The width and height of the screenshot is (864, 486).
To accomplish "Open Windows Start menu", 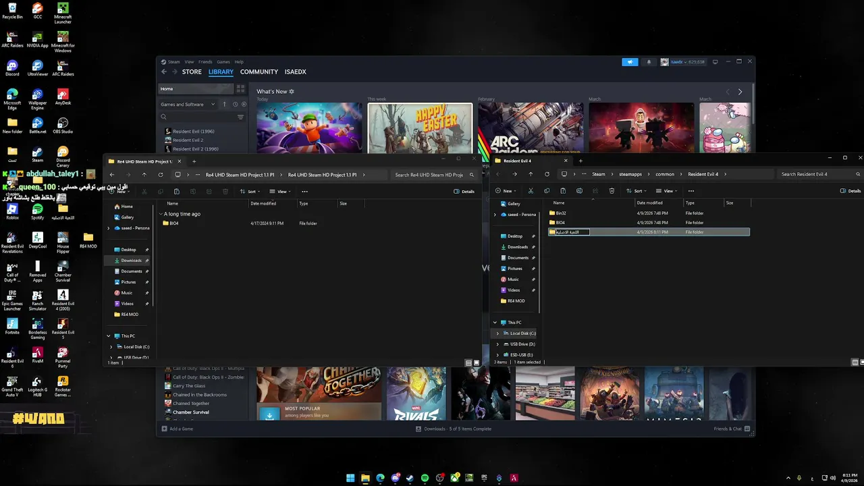I will click(x=350, y=478).
